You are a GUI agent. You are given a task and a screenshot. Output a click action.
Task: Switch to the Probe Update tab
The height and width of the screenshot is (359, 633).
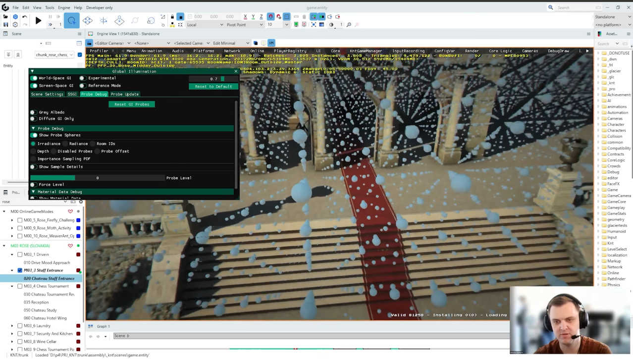click(125, 94)
